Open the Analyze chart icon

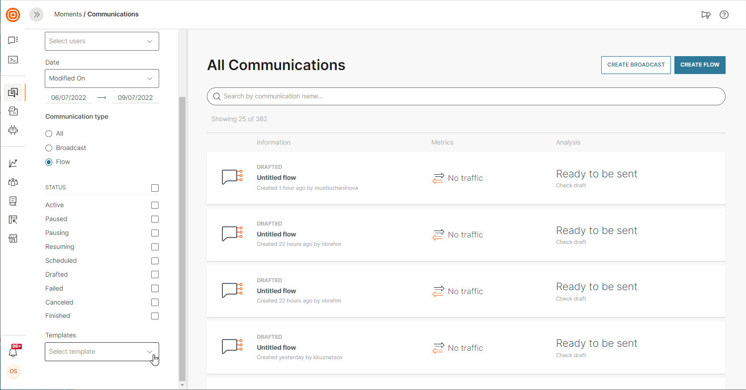13,163
